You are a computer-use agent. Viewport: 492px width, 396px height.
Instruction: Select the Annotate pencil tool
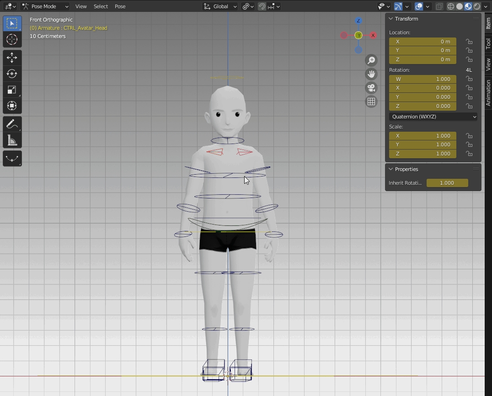[12, 124]
